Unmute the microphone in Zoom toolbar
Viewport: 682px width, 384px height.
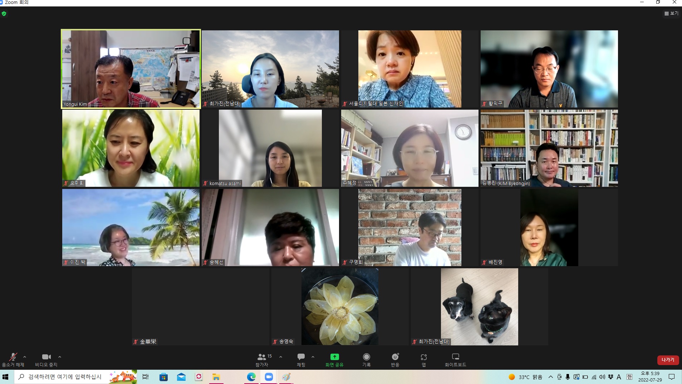click(x=13, y=359)
